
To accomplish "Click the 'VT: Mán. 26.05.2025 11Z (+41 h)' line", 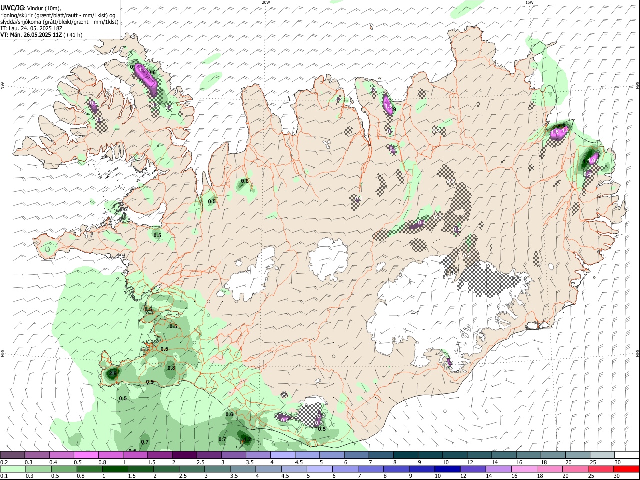I will (x=41, y=35).
